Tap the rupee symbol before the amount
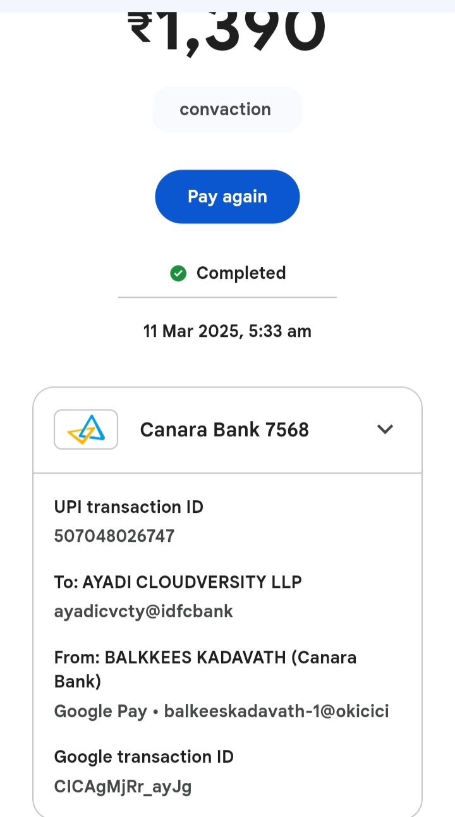Viewport: 455px width, 817px height. point(140,28)
